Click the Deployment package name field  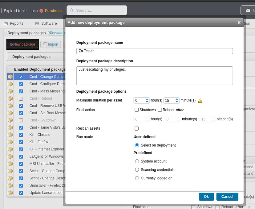[x=155, y=51]
